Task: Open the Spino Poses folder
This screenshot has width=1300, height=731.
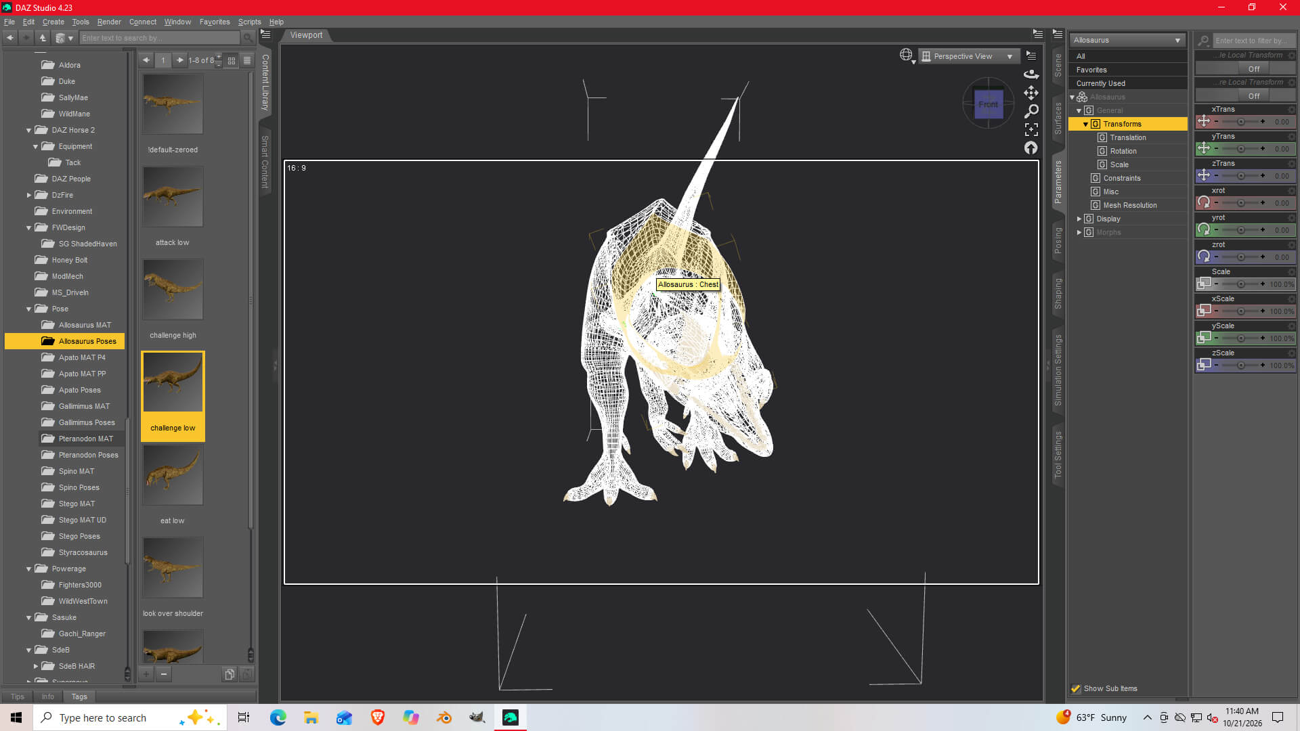Action: pyautogui.click(x=79, y=487)
